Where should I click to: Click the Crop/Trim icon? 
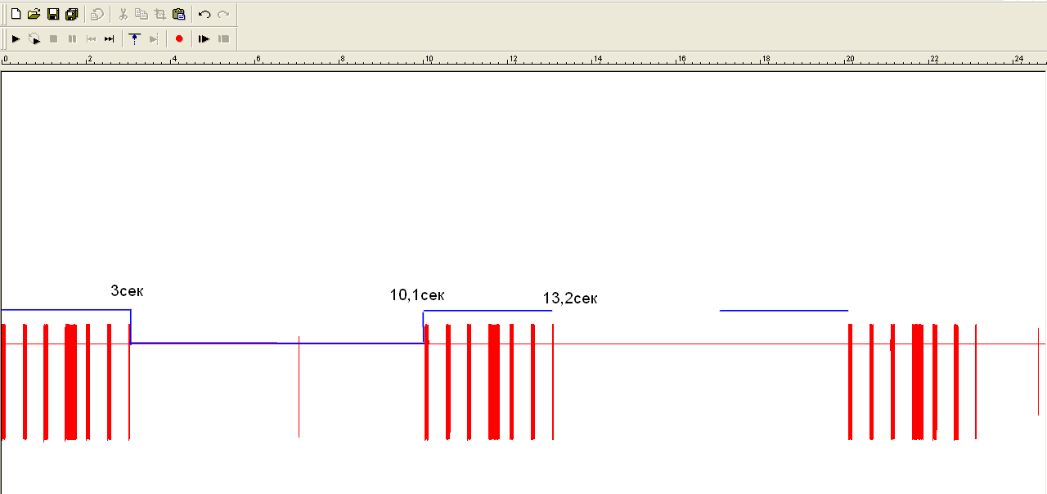[x=160, y=14]
